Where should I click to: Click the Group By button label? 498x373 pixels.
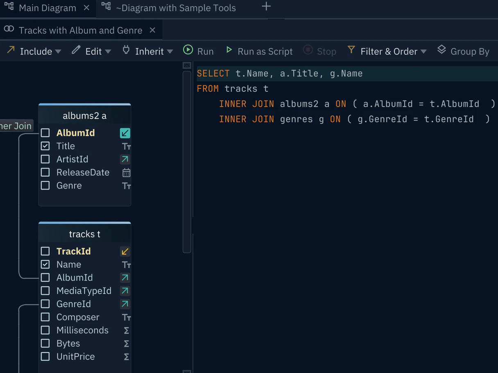[x=470, y=52]
